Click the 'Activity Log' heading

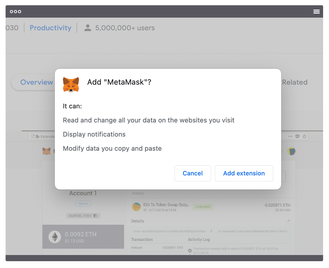(x=199, y=240)
